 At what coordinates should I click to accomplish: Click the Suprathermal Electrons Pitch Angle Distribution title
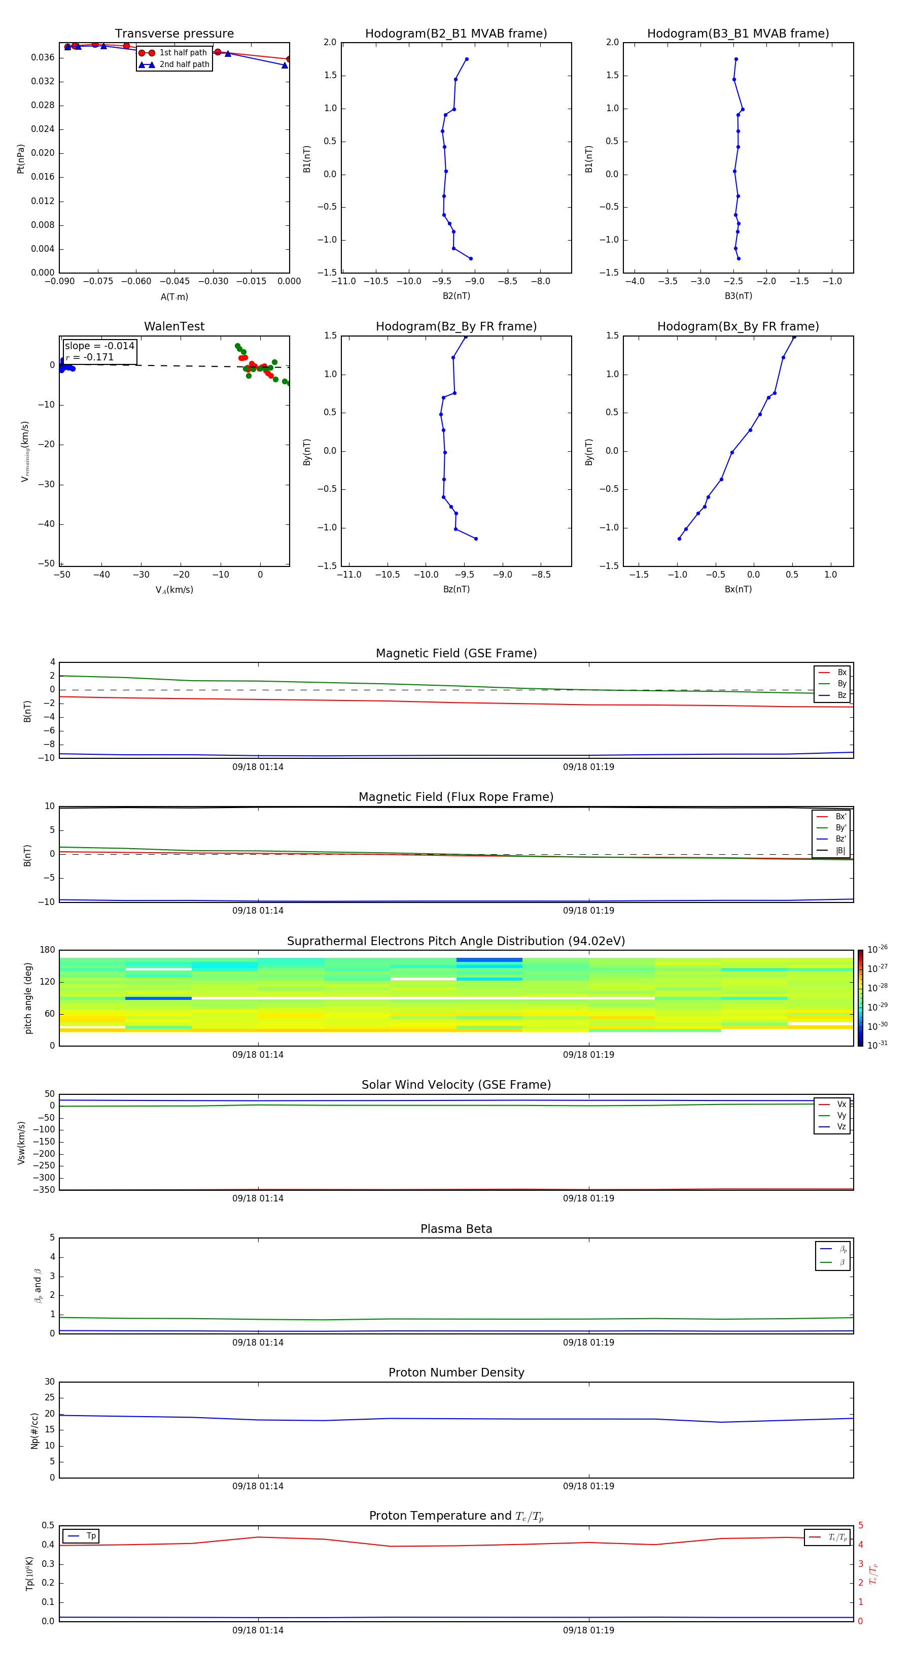pyautogui.click(x=456, y=942)
